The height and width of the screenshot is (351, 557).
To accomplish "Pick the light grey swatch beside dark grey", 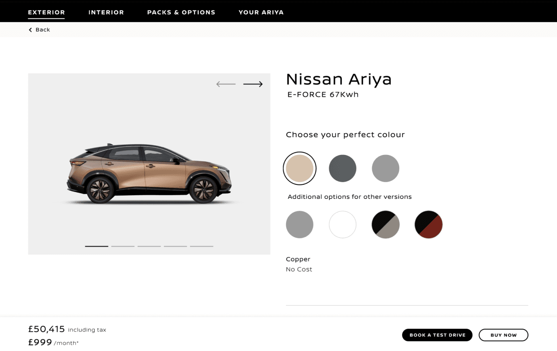I will [x=385, y=168].
